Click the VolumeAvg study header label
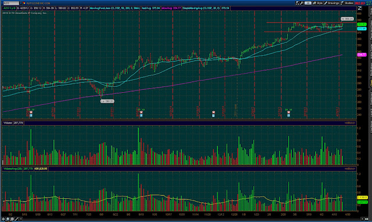 [x=13, y=169]
